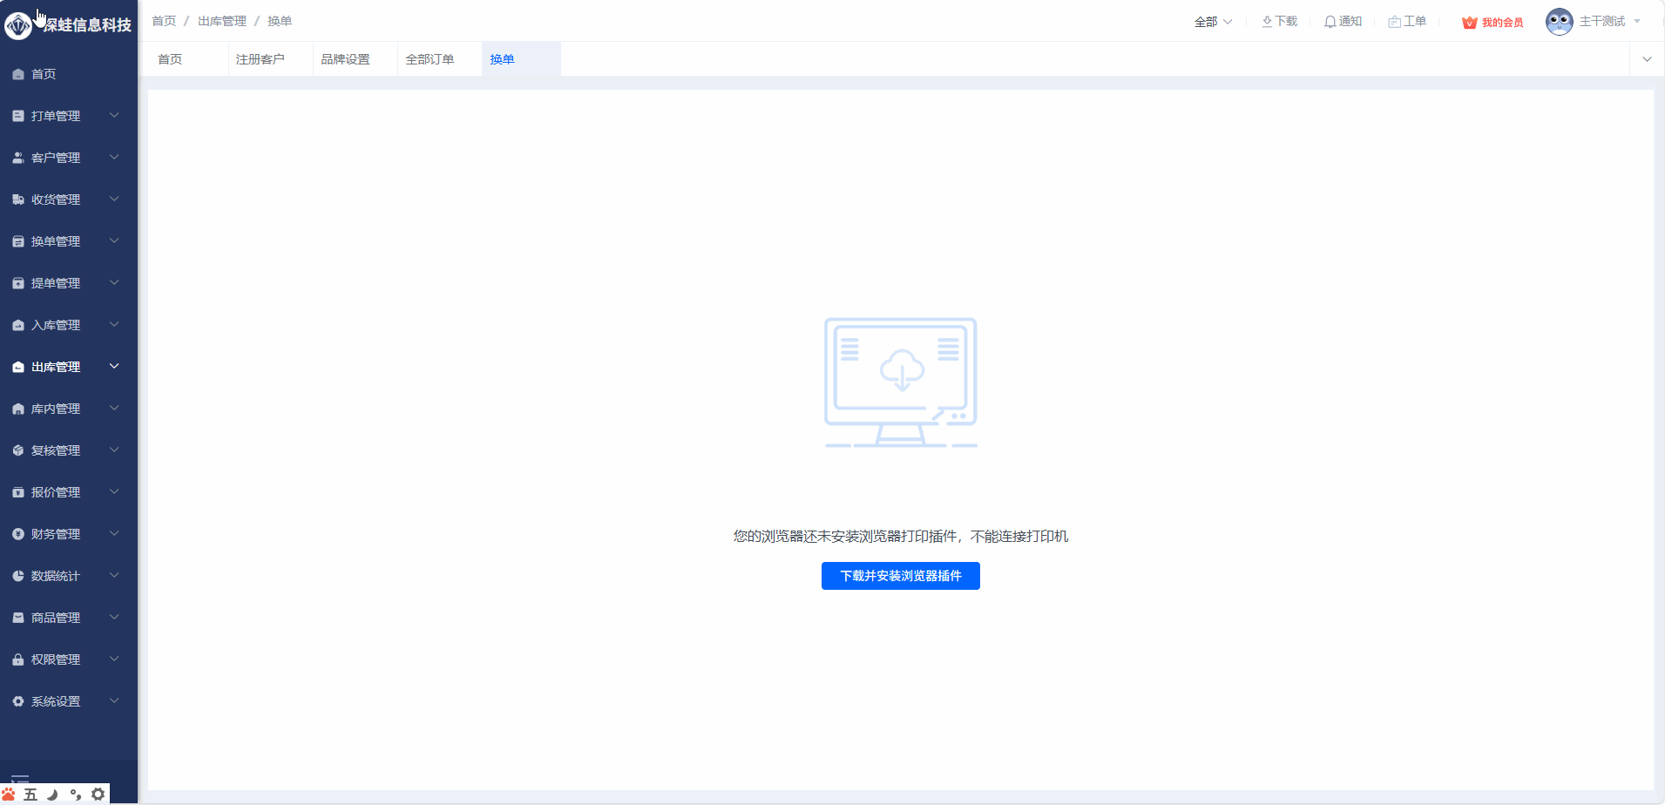Open the 下载 download link in header
This screenshot has width=1665, height=805.
[1279, 22]
